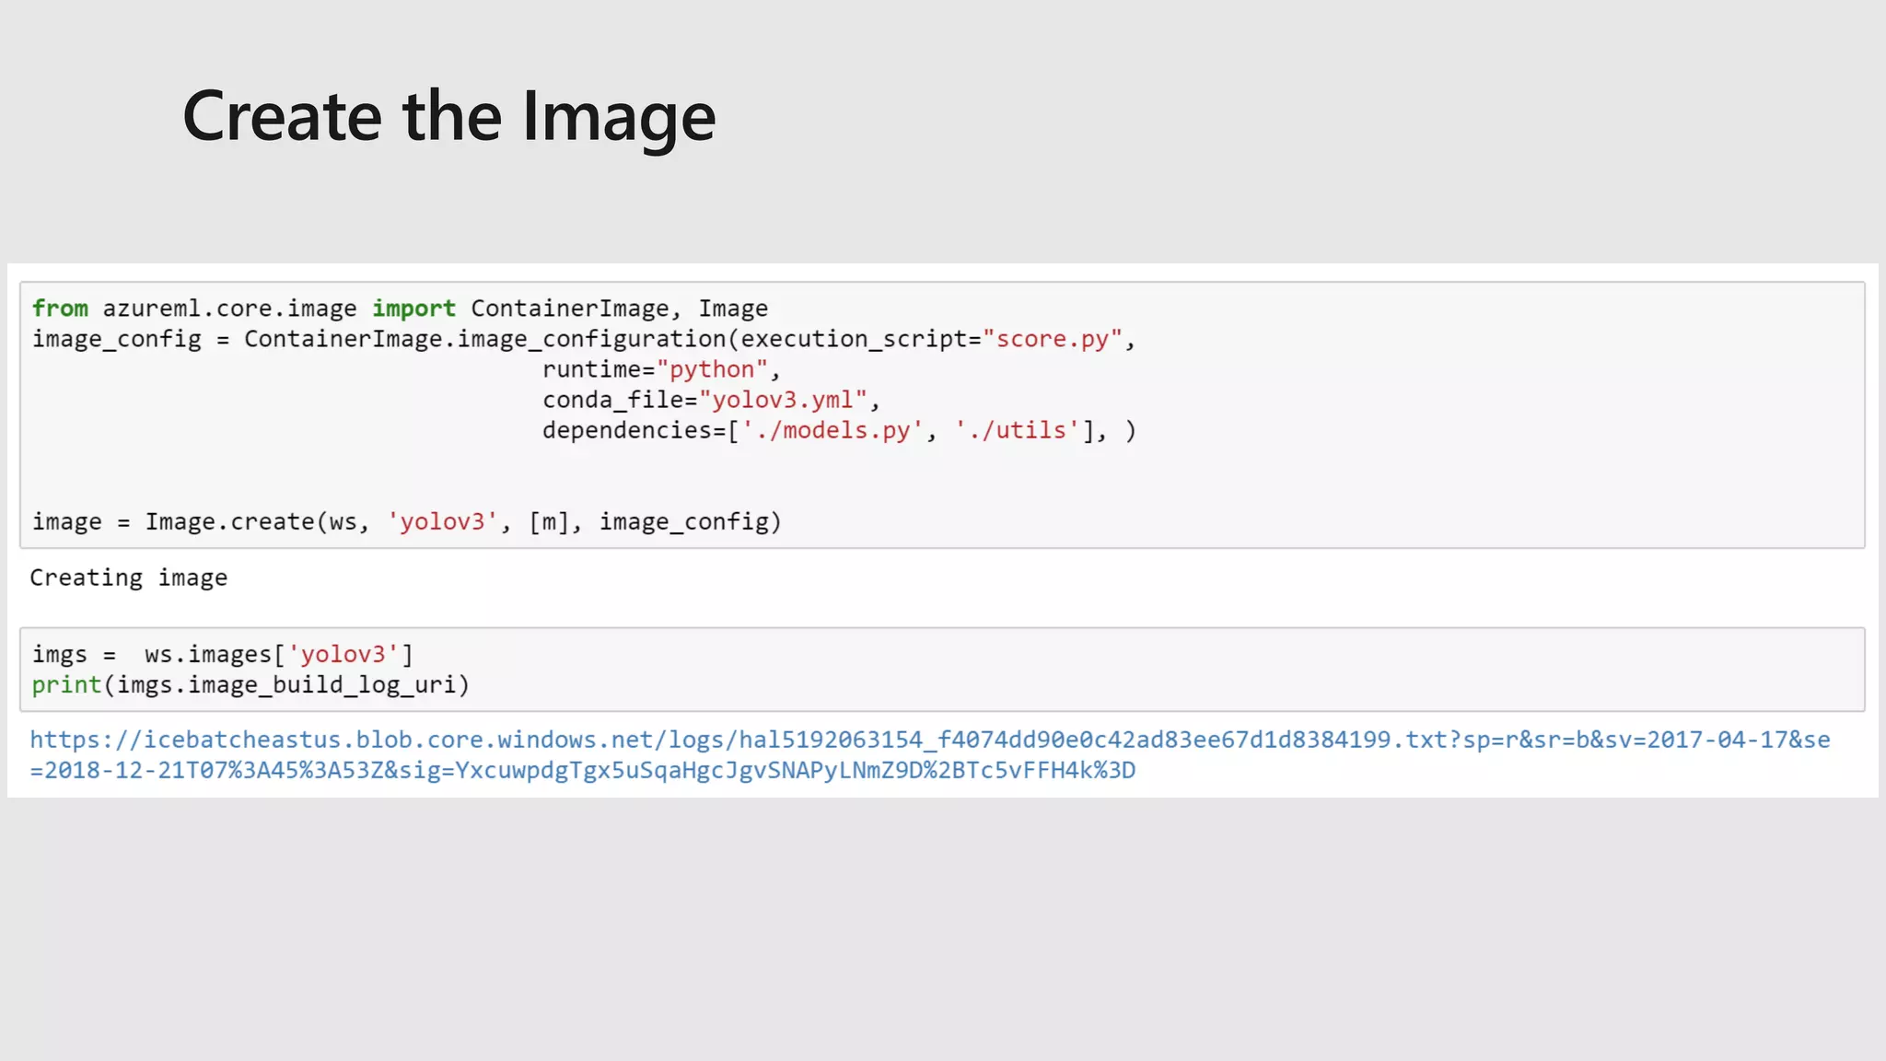Image resolution: width=1886 pixels, height=1061 pixels.
Task: Click the green "from" keyword
Action: [x=60, y=309]
